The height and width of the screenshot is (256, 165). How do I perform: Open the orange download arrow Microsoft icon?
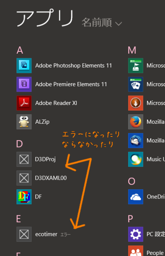135,103
